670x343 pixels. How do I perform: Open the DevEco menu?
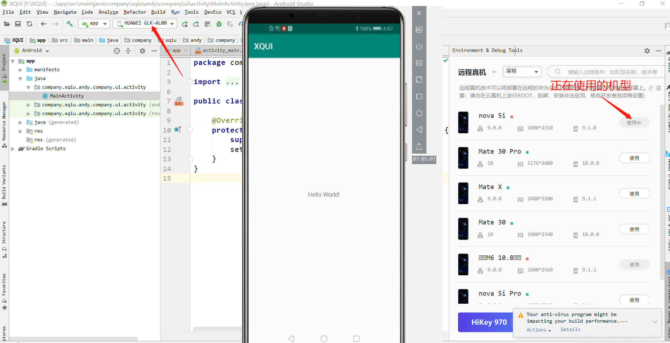(213, 12)
